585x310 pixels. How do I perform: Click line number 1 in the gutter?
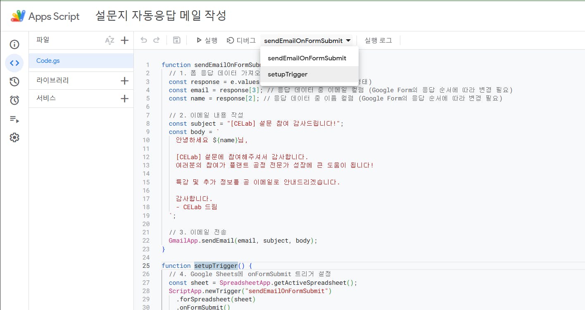pos(147,65)
